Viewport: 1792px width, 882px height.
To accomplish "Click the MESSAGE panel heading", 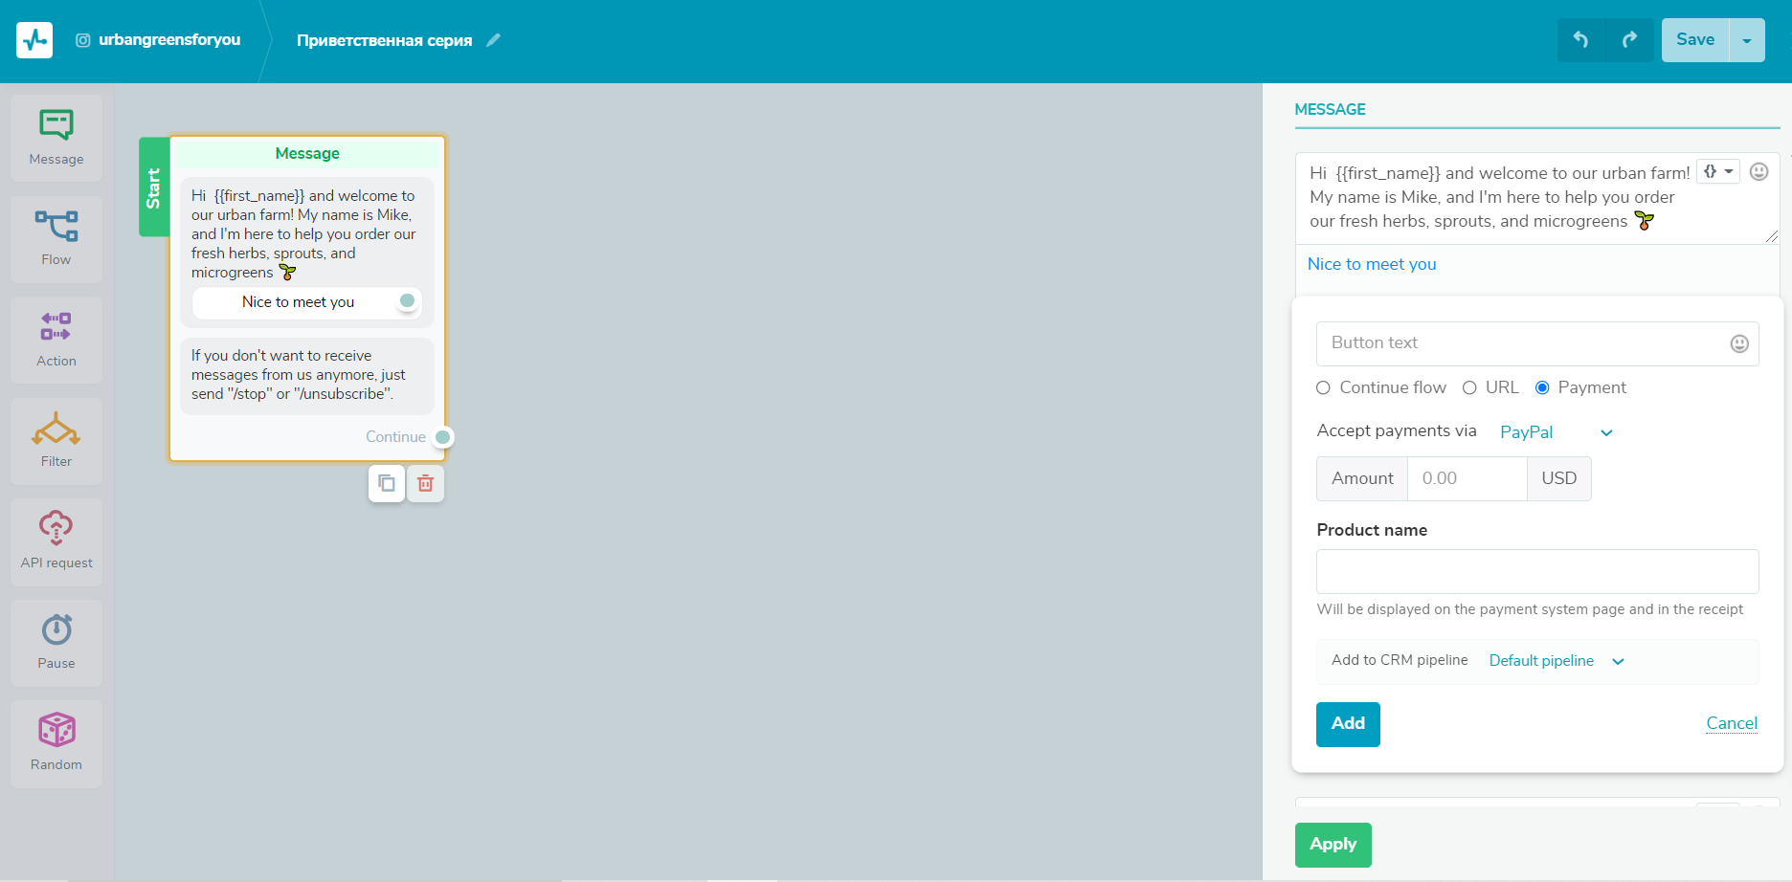I will [x=1330, y=109].
